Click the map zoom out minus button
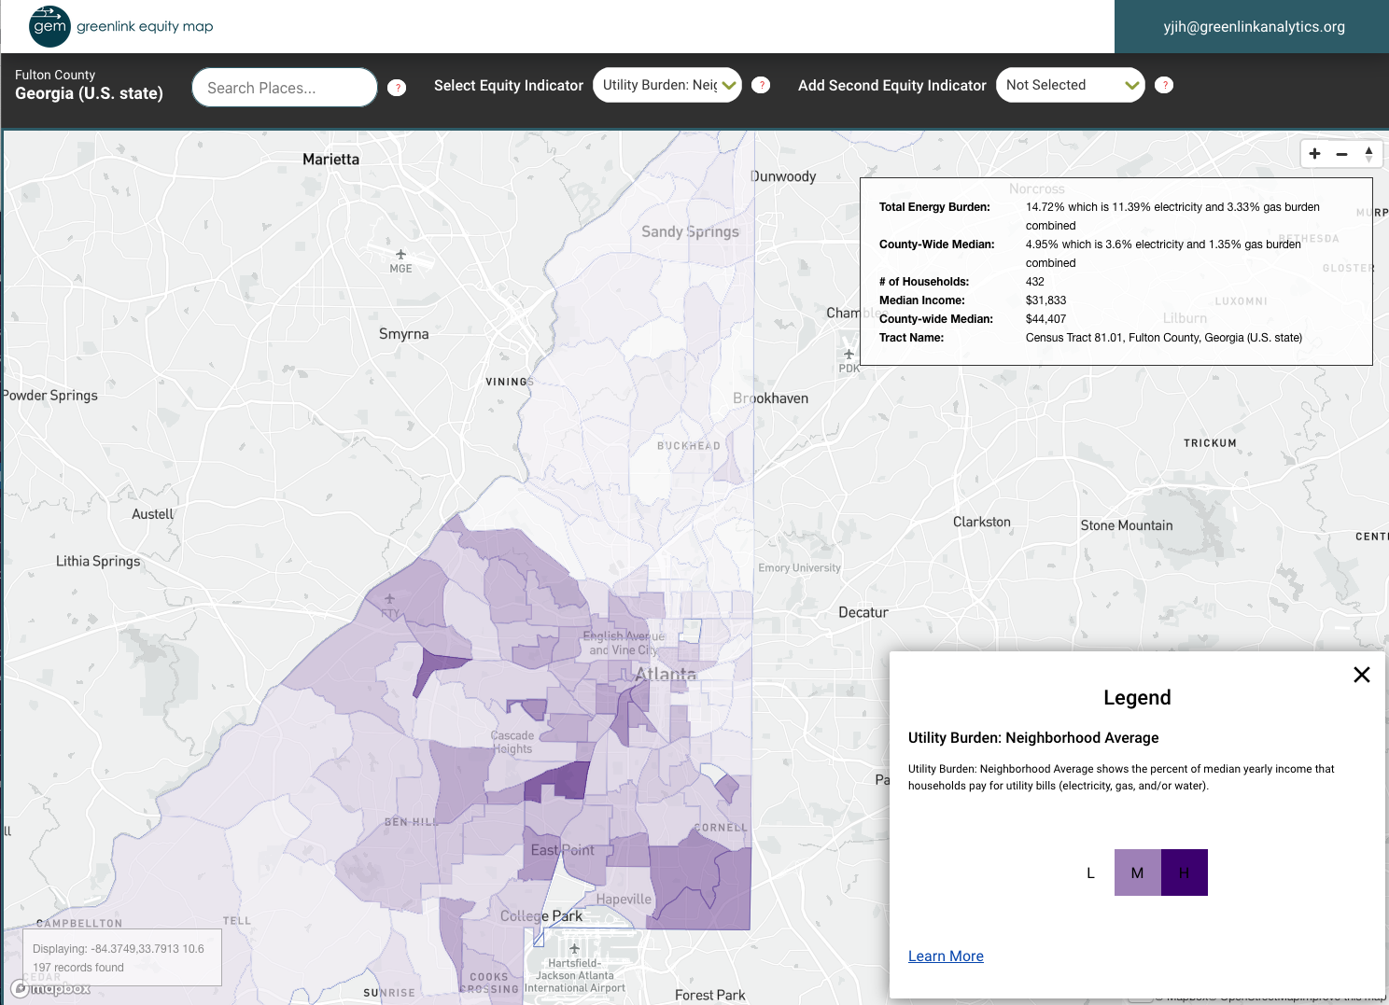Viewport: 1389px width, 1005px height. coord(1341,154)
